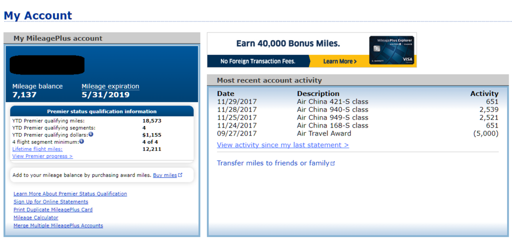Click the Air China 421-S class activity row

click(x=357, y=101)
